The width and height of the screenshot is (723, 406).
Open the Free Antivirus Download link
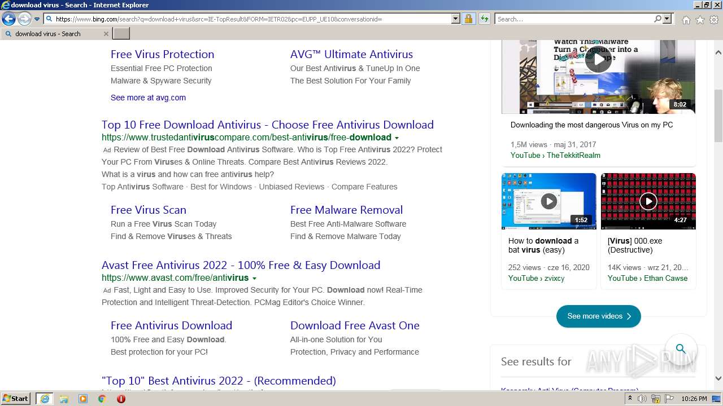pyautogui.click(x=171, y=325)
